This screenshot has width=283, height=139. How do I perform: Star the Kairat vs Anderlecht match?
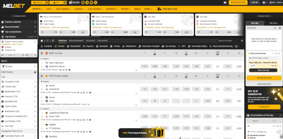tap(42, 89)
